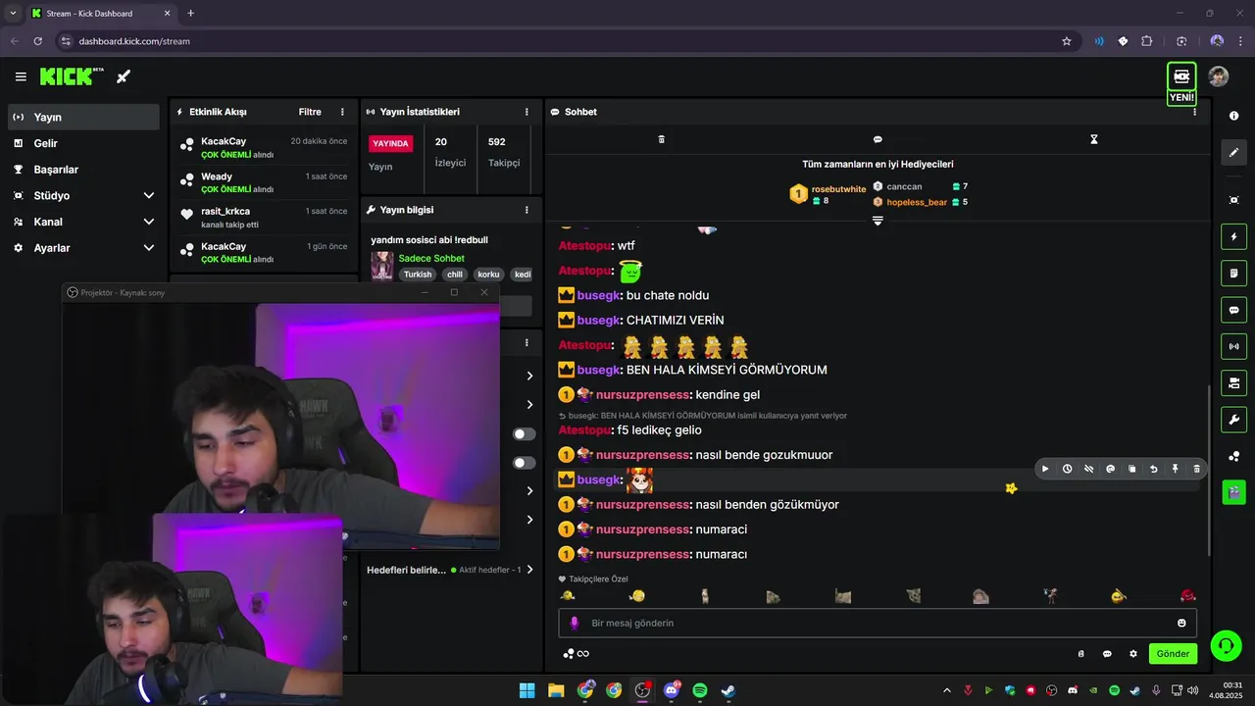Pin the message with the pin icon

pos(1175,469)
